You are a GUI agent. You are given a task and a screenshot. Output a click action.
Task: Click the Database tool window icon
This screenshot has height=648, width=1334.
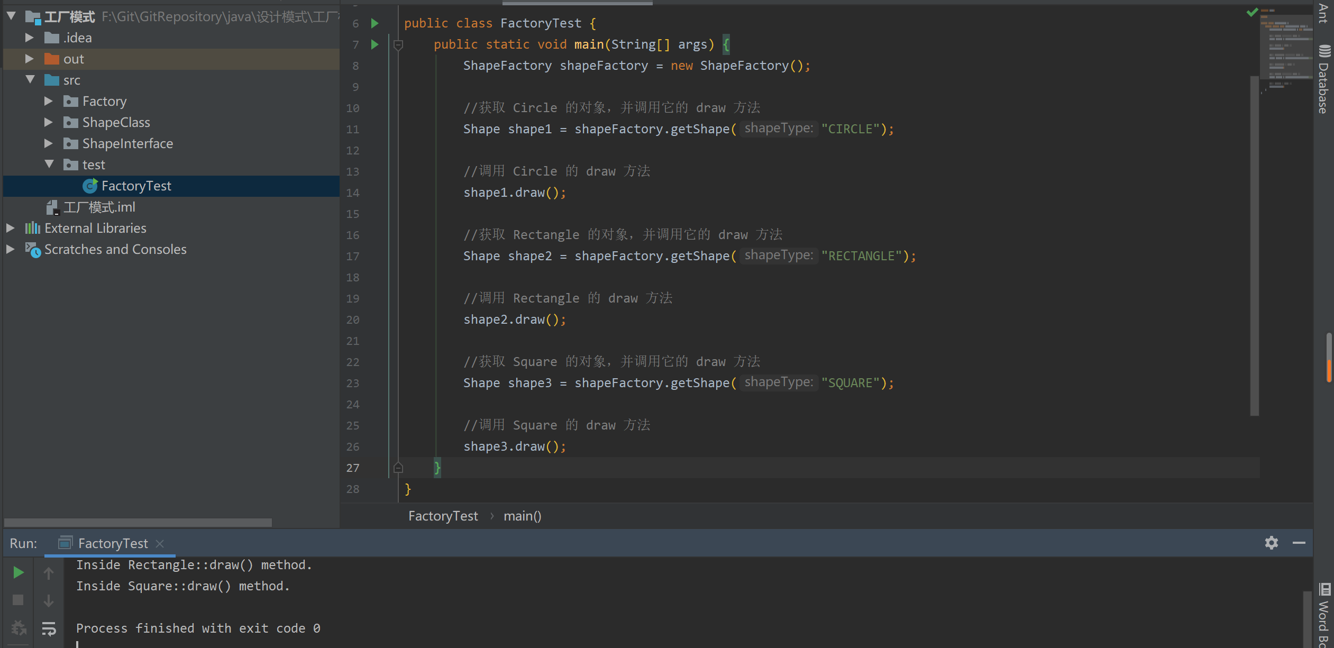tap(1324, 51)
